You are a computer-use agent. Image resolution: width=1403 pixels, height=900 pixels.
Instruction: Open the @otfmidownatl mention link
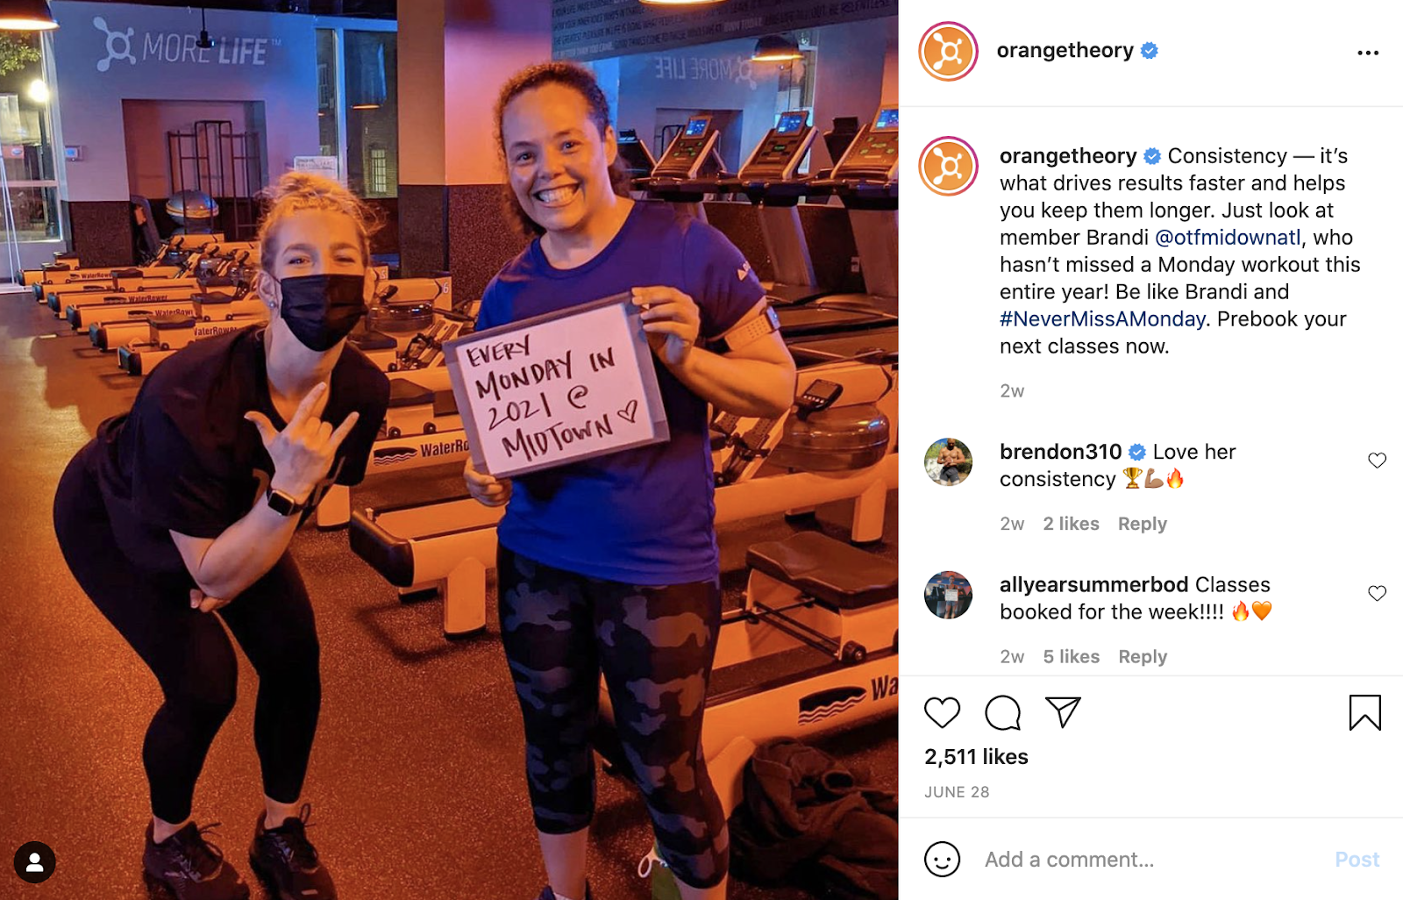tap(1228, 238)
